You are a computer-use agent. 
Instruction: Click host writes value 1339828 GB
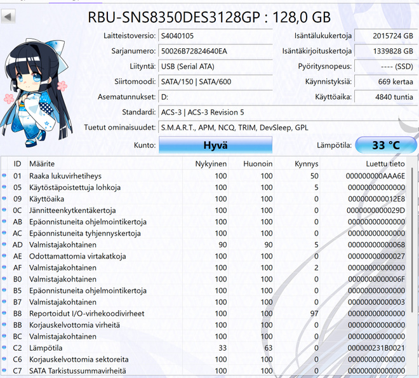pos(386,51)
